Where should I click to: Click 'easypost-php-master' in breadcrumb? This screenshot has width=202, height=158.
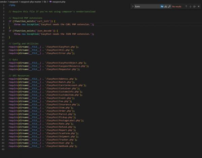click(31, 2)
